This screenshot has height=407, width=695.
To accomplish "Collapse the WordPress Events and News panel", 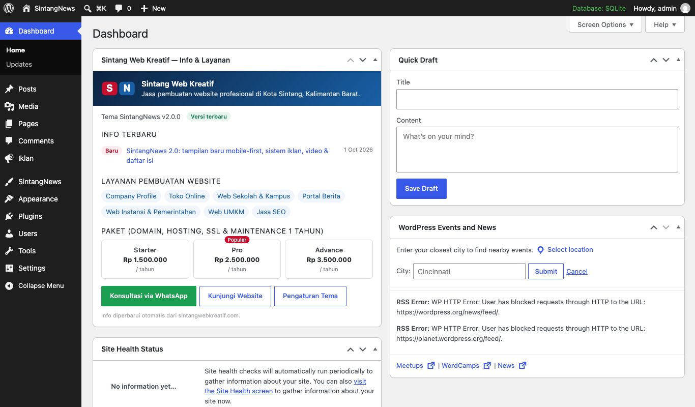I will pyautogui.click(x=678, y=227).
